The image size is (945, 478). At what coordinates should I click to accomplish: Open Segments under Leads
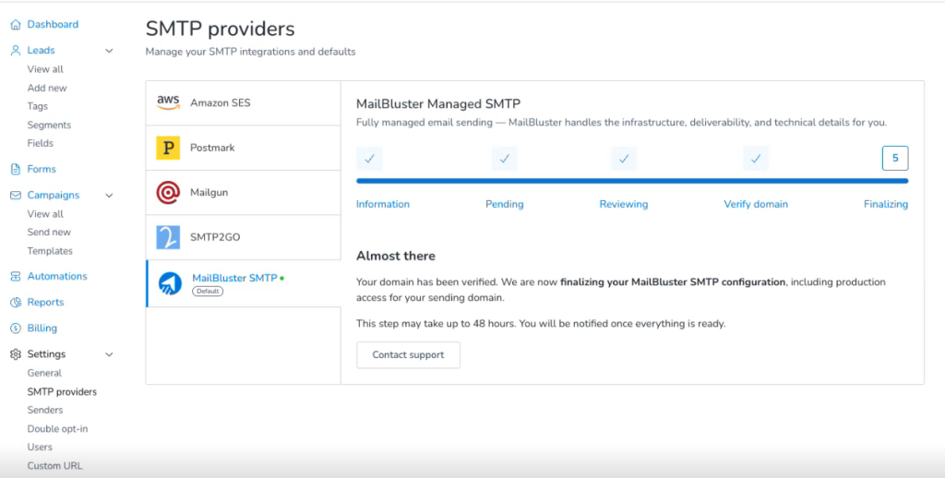coord(49,125)
